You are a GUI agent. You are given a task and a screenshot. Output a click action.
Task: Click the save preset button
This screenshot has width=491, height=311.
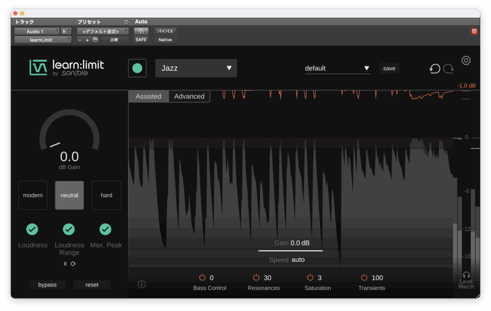[389, 68]
